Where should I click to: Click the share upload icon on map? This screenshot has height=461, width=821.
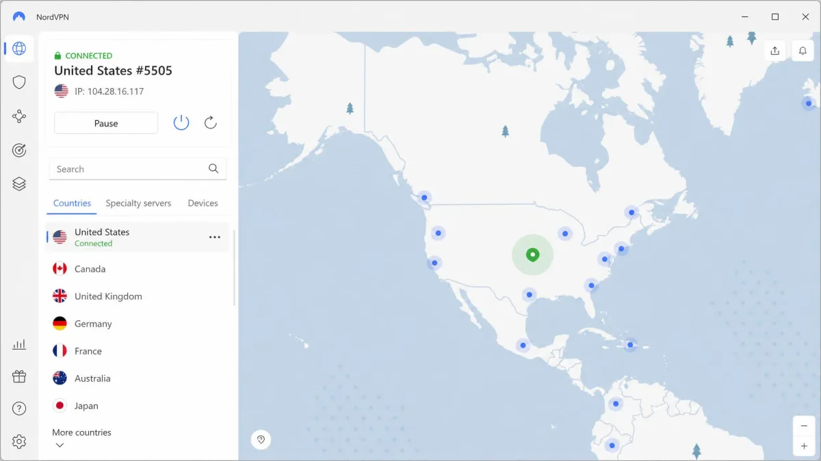pos(775,51)
